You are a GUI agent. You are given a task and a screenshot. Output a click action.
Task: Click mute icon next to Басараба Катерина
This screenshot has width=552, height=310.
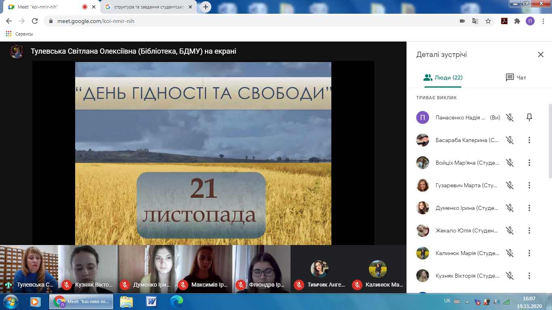(x=510, y=140)
